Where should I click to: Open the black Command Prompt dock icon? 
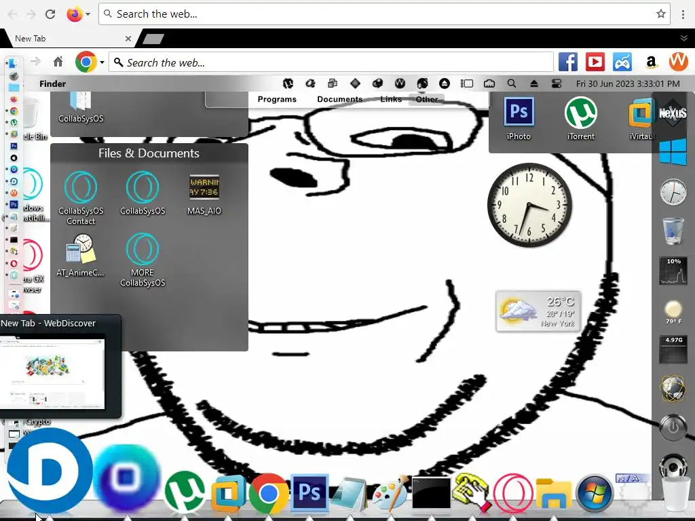pyautogui.click(x=431, y=493)
